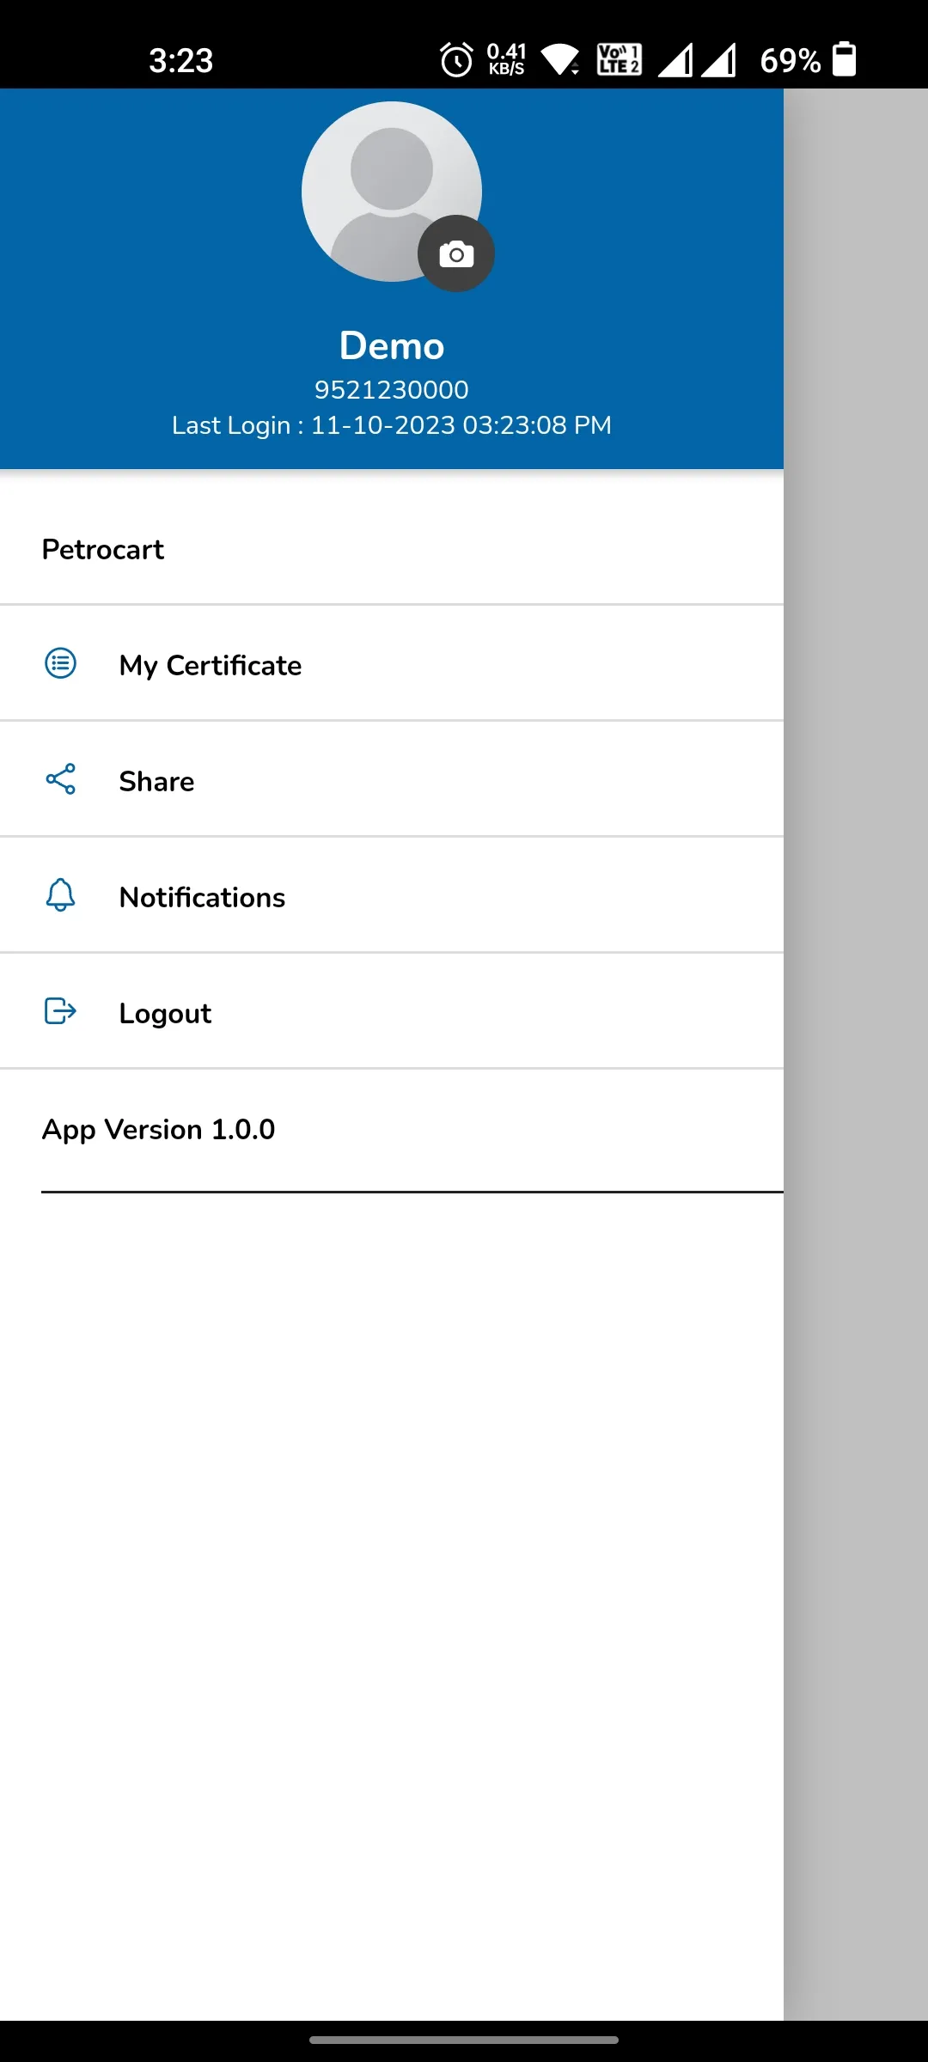Open the Notifications menu item

click(392, 895)
